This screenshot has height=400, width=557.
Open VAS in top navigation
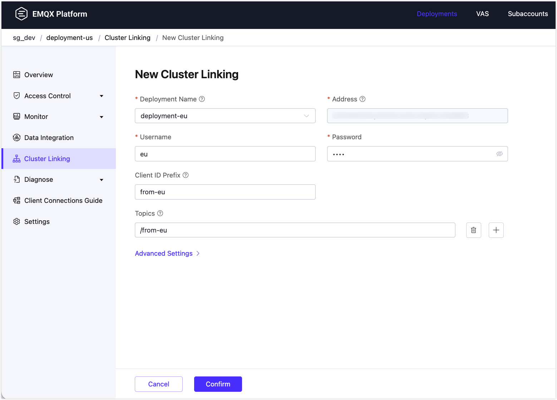point(482,14)
